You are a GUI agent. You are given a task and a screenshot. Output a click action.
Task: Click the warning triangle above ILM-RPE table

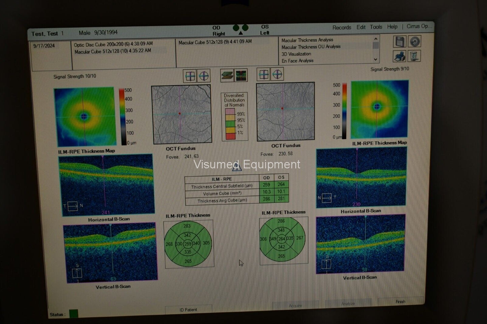point(237,167)
